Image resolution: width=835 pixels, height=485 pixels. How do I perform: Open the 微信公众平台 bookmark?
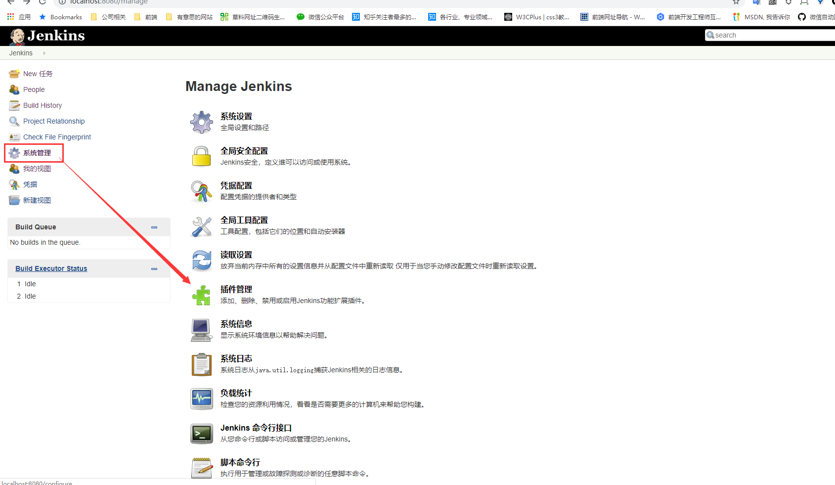[320, 17]
